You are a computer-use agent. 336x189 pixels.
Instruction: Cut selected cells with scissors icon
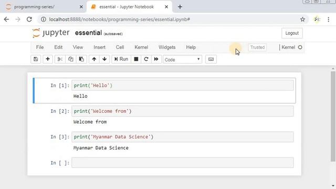click(x=60, y=59)
